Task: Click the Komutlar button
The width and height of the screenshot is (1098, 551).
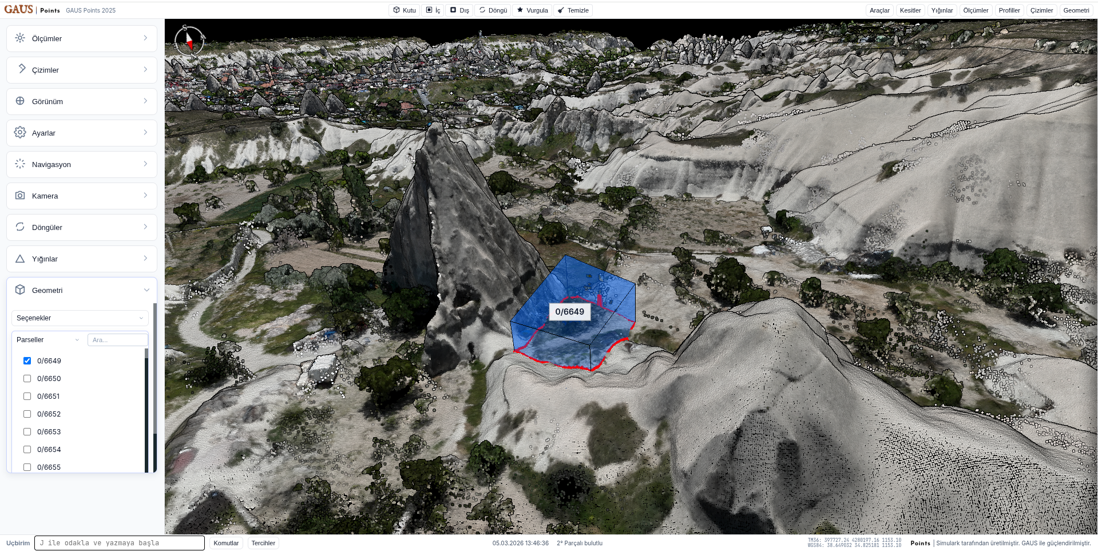Action: click(x=226, y=543)
